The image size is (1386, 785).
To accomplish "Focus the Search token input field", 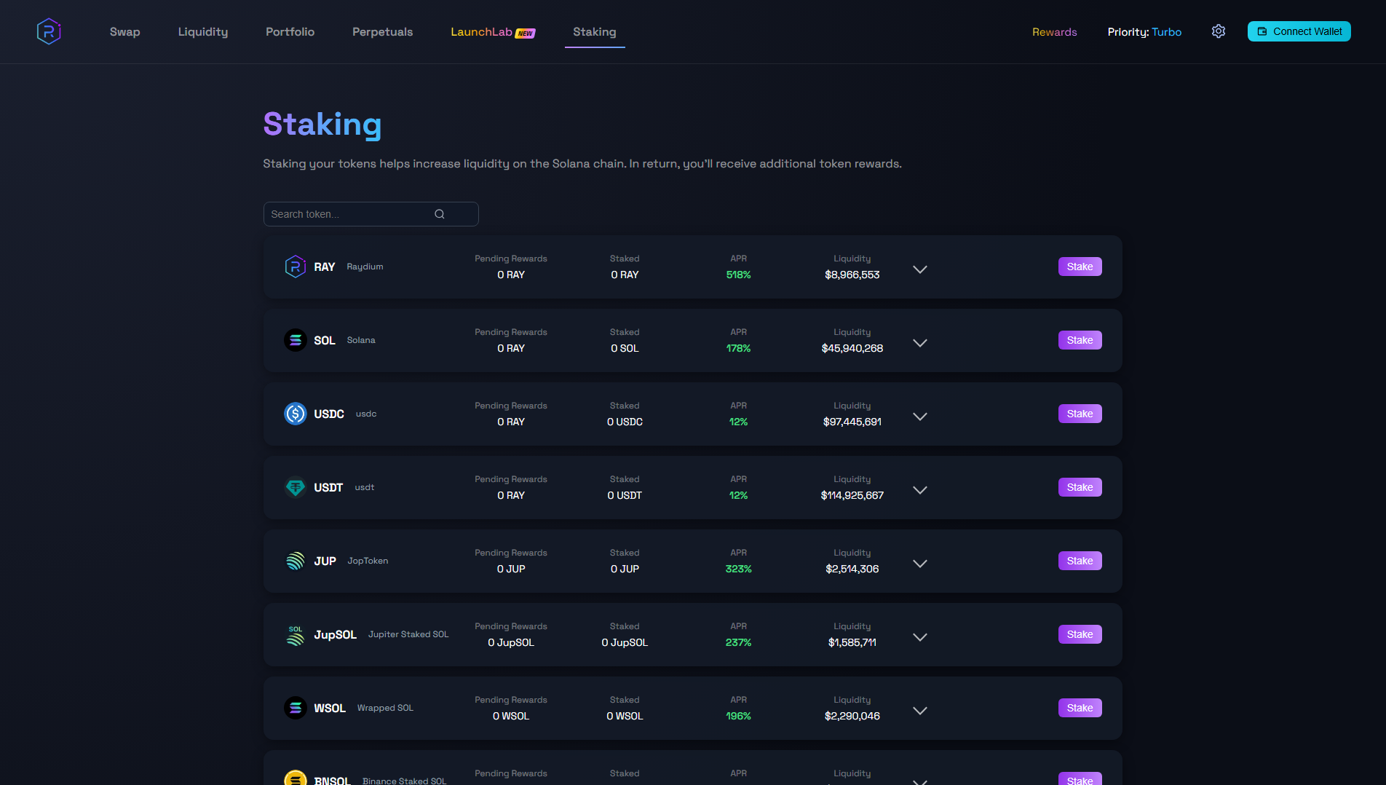I will (x=371, y=214).
